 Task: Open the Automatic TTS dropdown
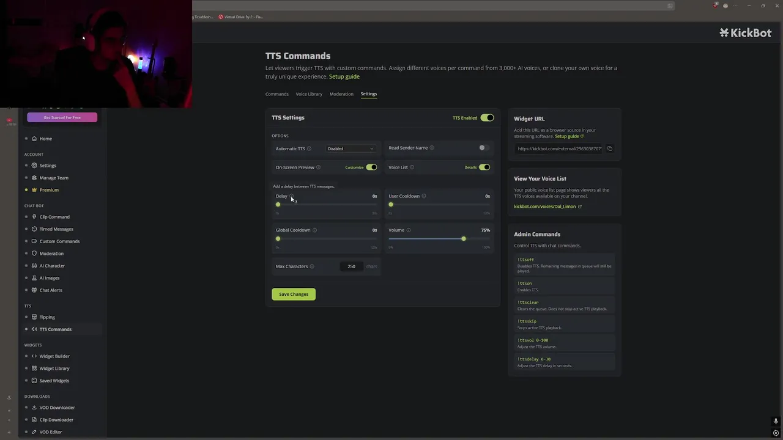pyautogui.click(x=350, y=148)
